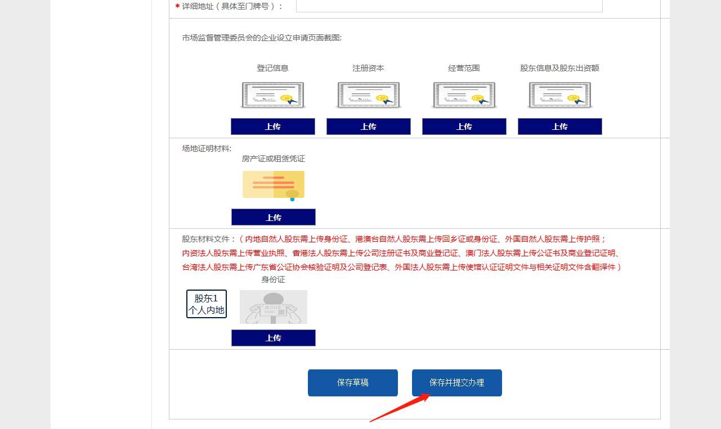This screenshot has height=429, width=721.
Task: Upload file under 股东信息及股东出资额
Action: tap(560, 127)
